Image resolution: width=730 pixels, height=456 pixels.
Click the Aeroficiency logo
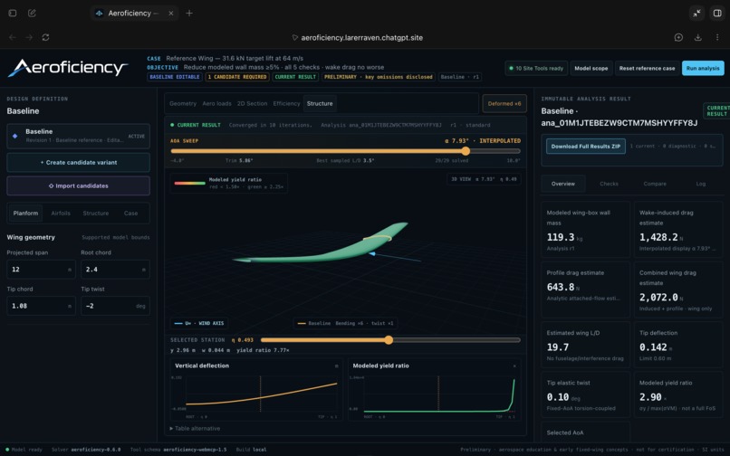click(68, 68)
